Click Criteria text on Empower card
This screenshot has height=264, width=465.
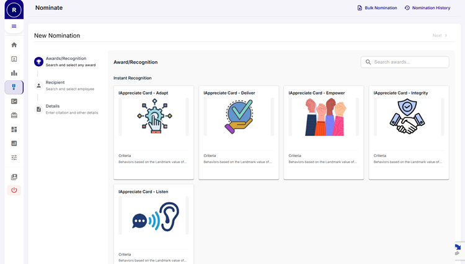click(x=294, y=156)
